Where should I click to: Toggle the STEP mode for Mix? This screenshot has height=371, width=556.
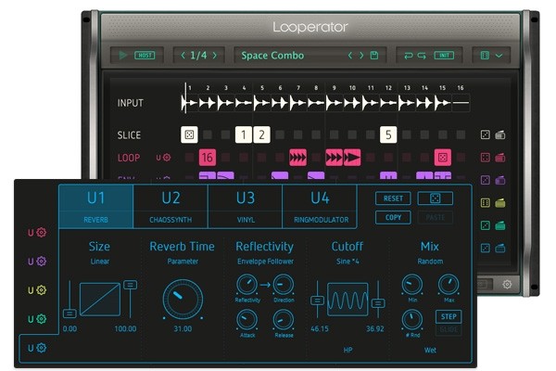449,316
